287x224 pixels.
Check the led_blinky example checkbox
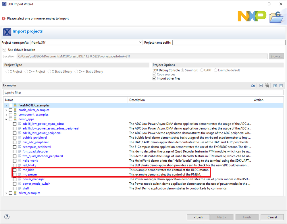[15, 165]
